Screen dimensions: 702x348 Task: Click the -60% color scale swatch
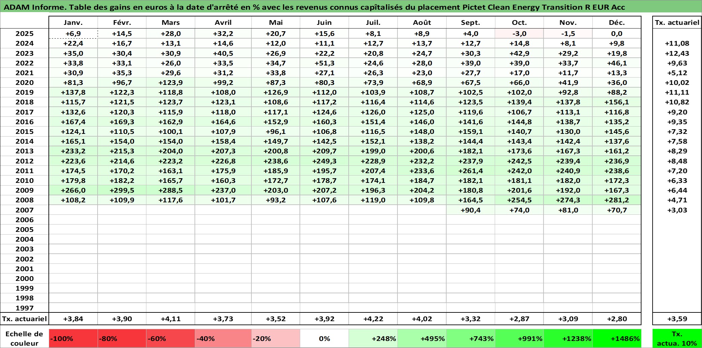(x=171, y=338)
